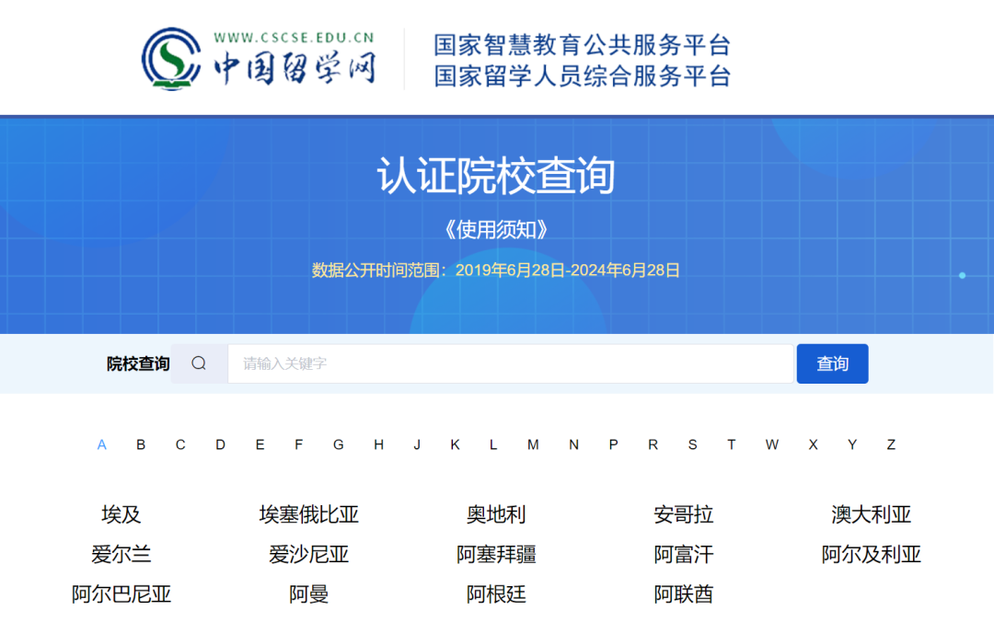Choose letter X in alphabet index

point(813,444)
